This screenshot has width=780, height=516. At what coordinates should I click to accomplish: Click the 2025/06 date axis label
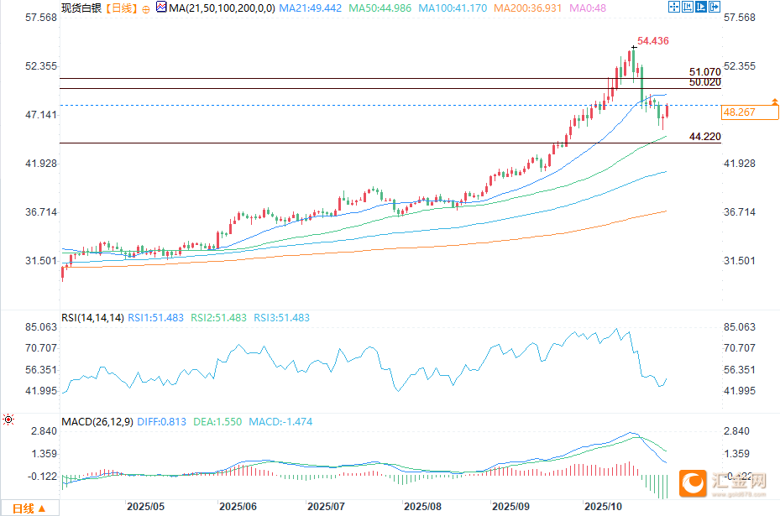tap(238, 507)
